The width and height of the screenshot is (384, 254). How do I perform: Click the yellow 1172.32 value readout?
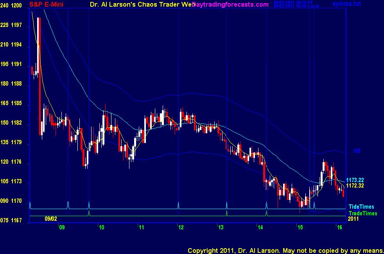[355, 186]
